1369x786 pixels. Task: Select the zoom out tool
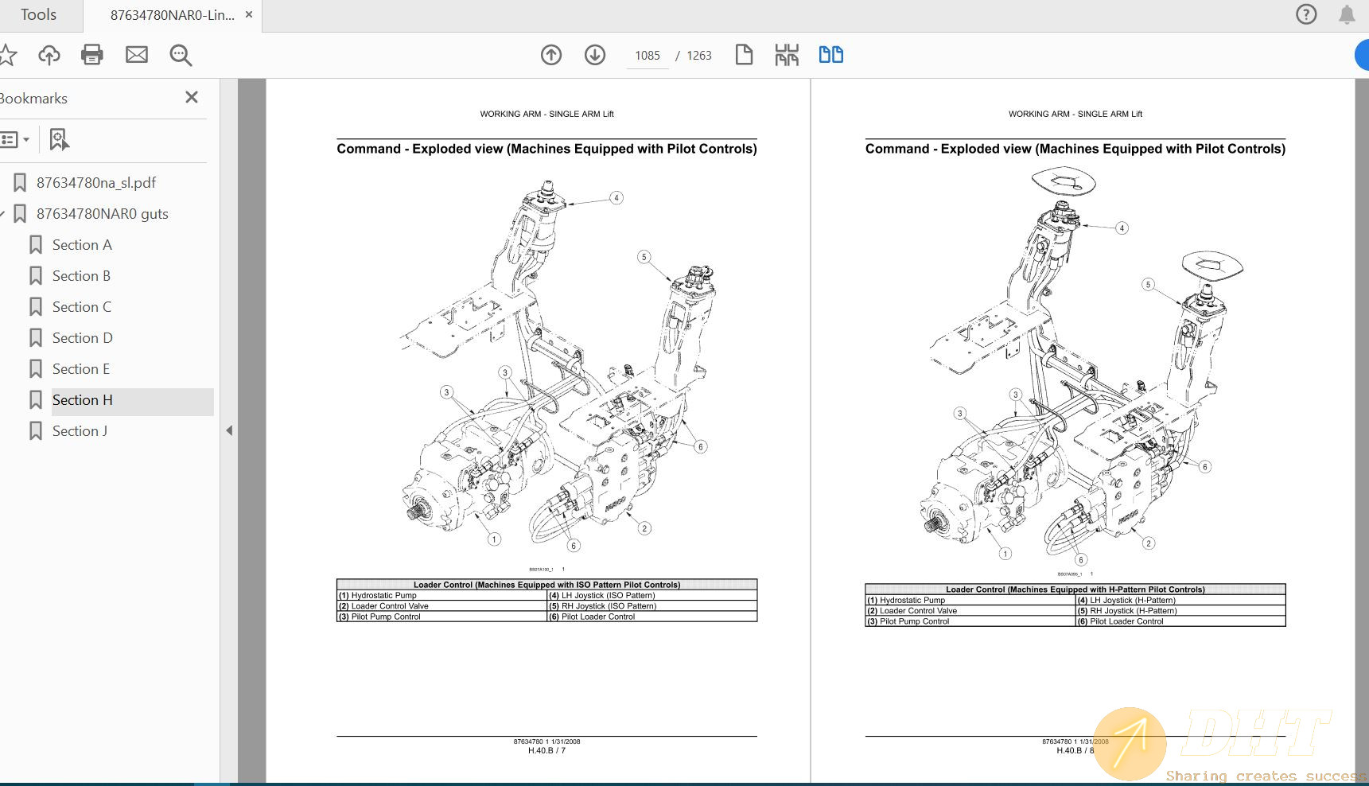pyautogui.click(x=180, y=55)
